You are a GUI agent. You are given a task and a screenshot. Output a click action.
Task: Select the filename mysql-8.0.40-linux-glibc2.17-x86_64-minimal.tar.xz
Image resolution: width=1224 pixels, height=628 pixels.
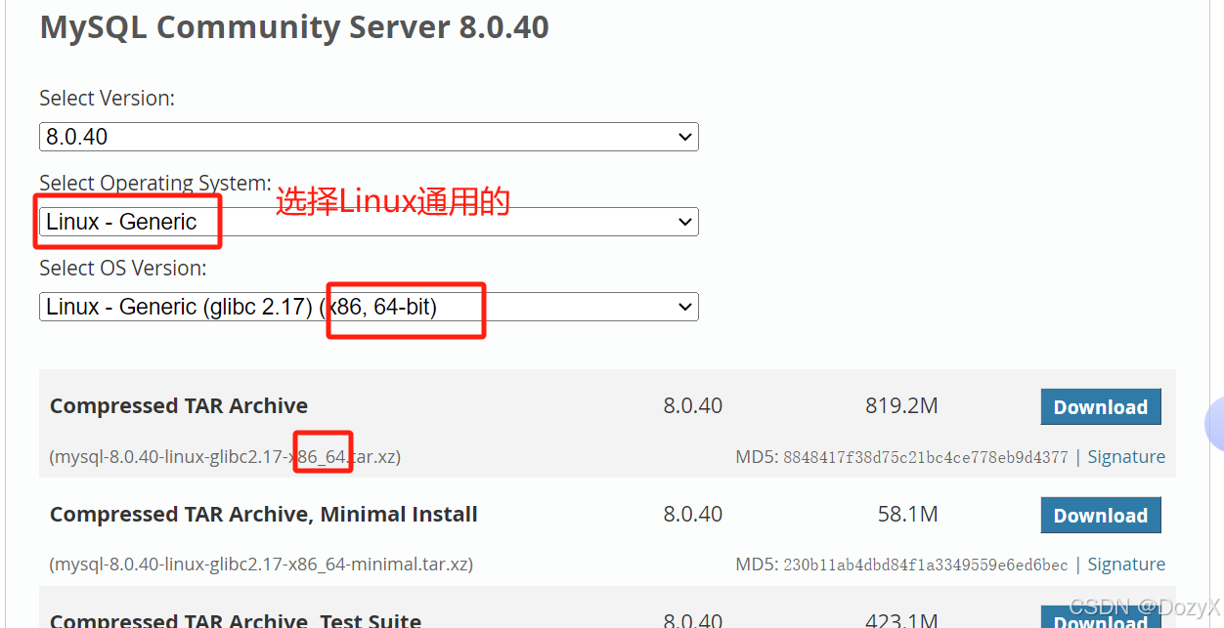tap(262, 564)
